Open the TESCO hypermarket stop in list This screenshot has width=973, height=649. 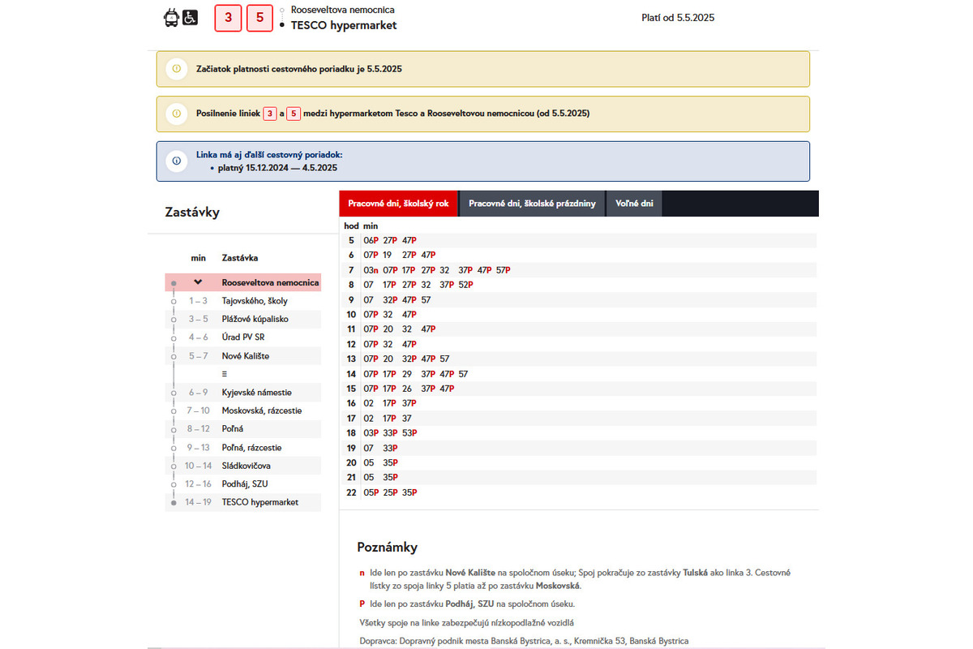coord(259,502)
